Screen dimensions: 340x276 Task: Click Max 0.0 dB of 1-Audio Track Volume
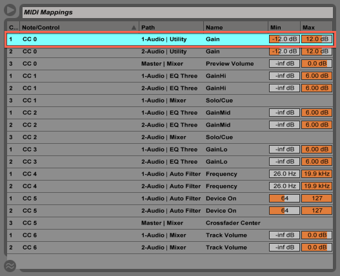pyautogui.click(x=317, y=235)
